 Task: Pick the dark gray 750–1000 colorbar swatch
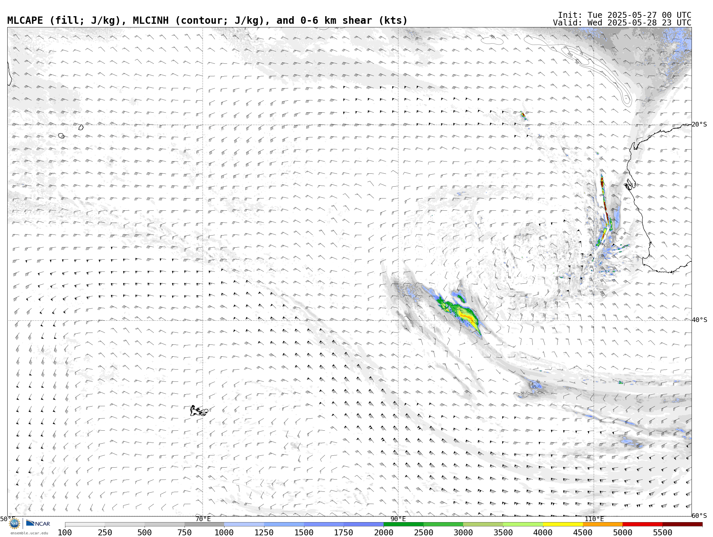pyautogui.click(x=204, y=524)
